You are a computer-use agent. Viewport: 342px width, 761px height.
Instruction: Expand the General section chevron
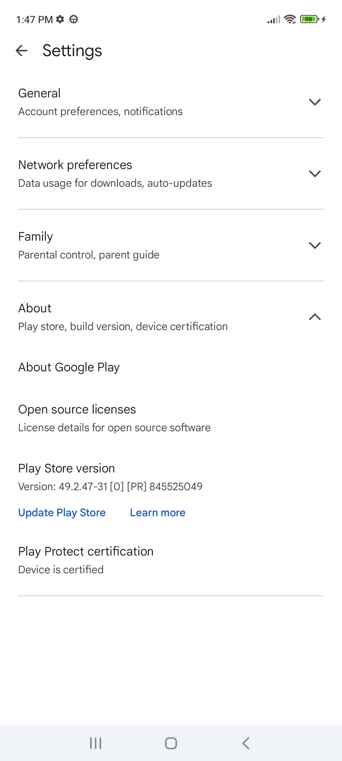click(315, 102)
